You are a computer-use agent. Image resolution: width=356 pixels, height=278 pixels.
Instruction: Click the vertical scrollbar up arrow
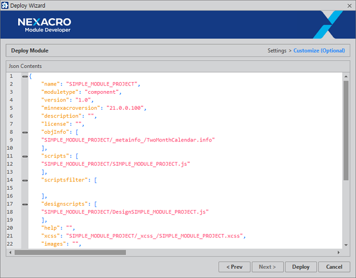pos(346,76)
